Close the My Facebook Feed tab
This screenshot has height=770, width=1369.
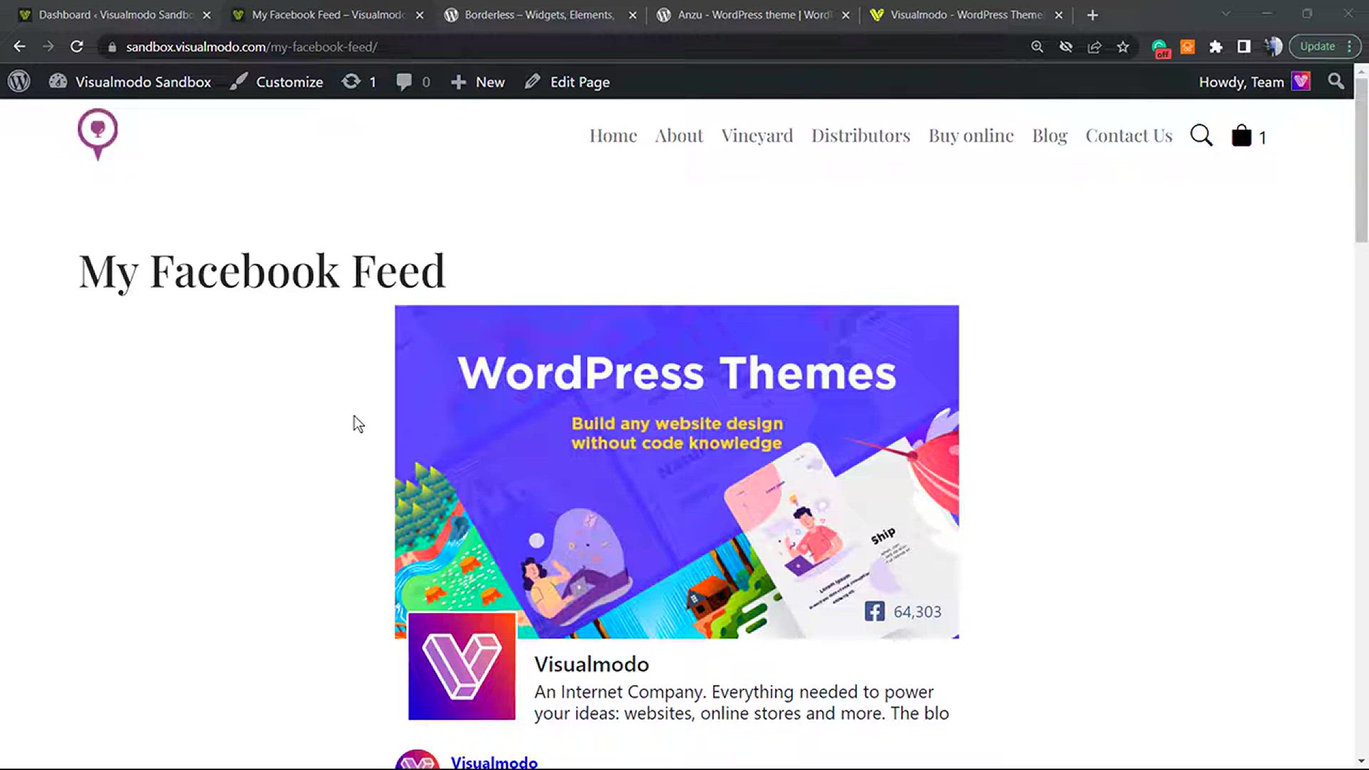coord(419,15)
